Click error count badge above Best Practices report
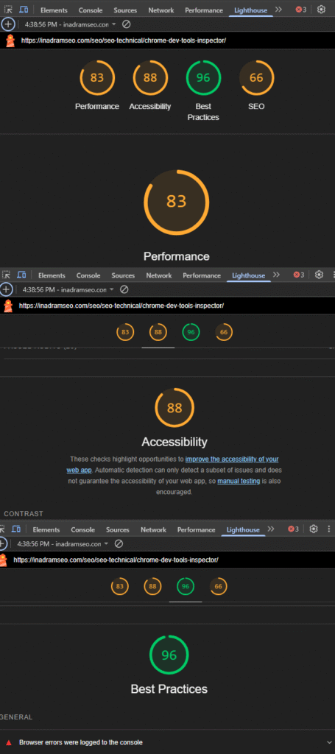Viewport: 335px width, 754px height. pyautogui.click(x=294, y=529)
